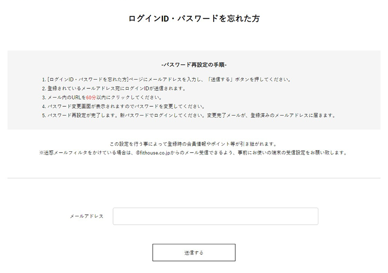This screenshot has width=388, height=273.
Task: Click the メールアドレス input field
Action: 215,216
